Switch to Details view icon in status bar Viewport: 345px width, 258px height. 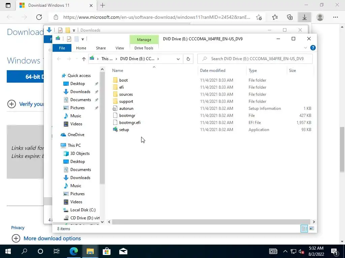point(304,228)
